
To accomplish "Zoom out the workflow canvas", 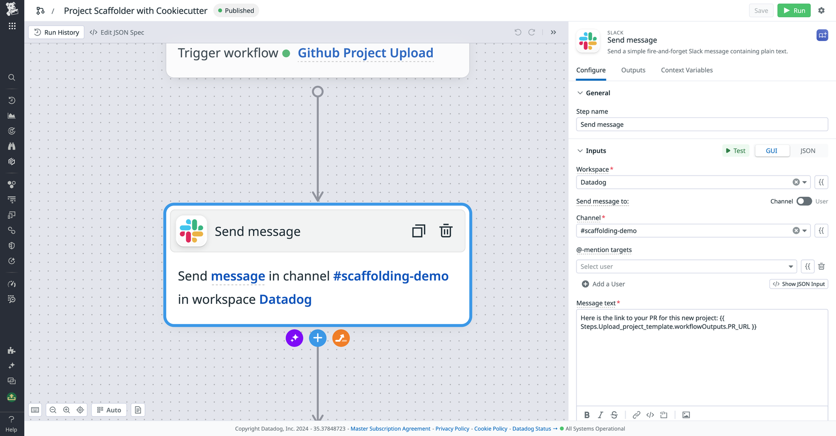I will click(53, 410).
